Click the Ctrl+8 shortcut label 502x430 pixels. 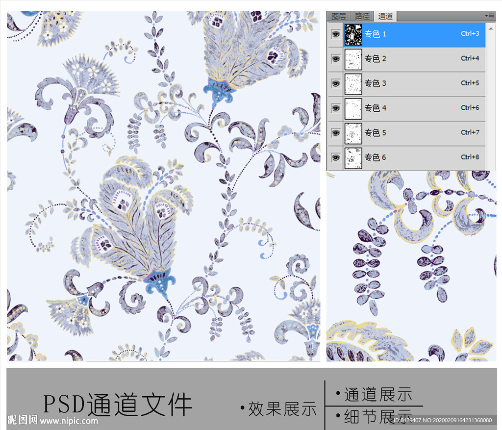tap(470, 157)
